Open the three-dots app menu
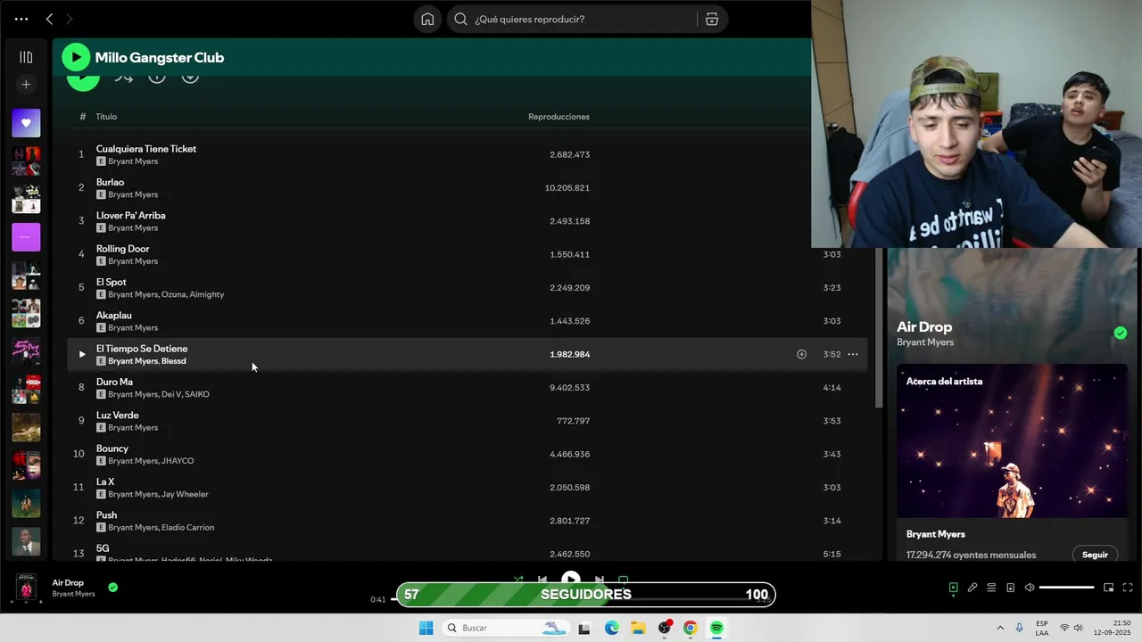 point(21,19)
